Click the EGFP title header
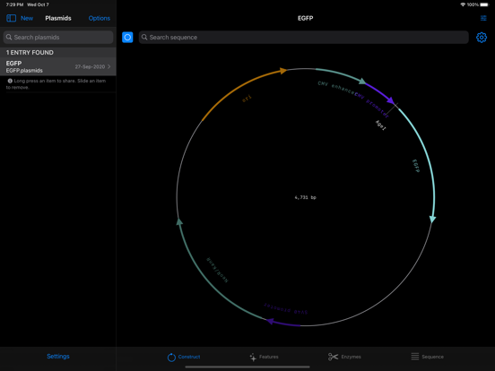Viewport: 495px width, 371px height. (x=305, y=18)
